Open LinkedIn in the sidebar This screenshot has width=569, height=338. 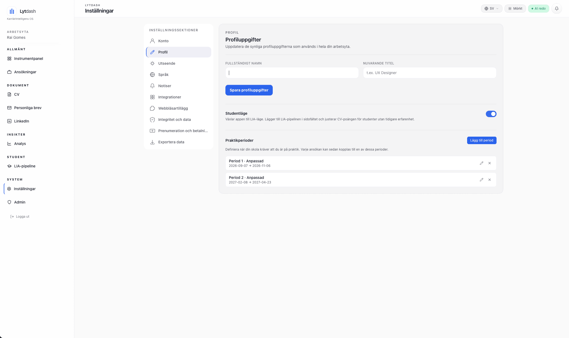click(21, 121)
